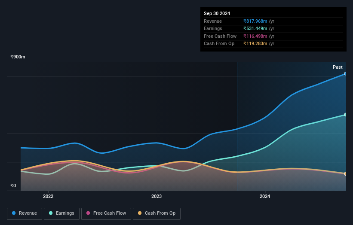Toggle the Earnings legend button

[x=61, y=213]
